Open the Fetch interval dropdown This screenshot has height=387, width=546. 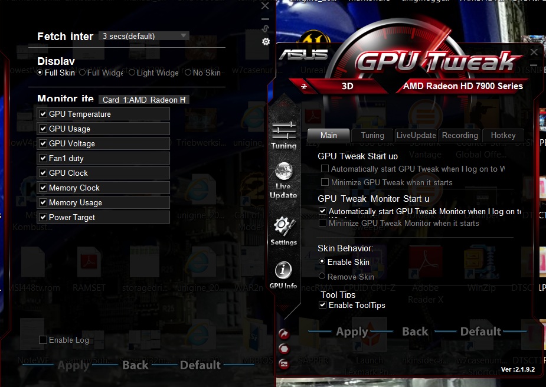[144, 36]
